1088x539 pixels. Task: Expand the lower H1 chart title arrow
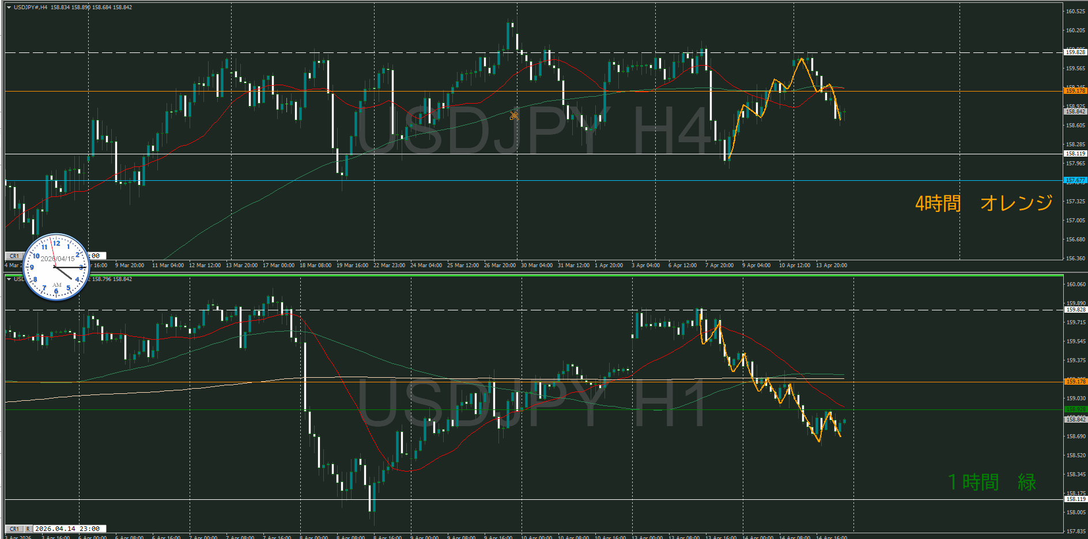9,279
